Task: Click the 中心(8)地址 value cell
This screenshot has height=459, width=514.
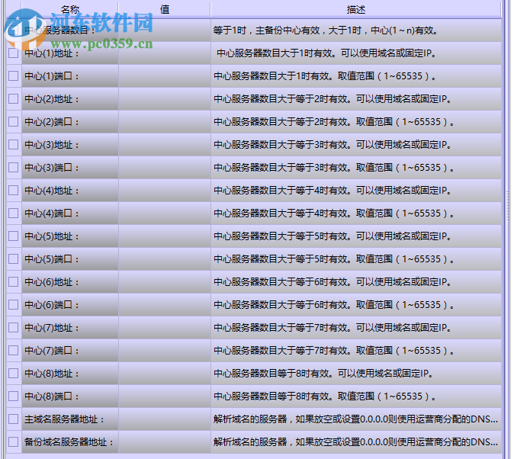Action: (165, 374)
